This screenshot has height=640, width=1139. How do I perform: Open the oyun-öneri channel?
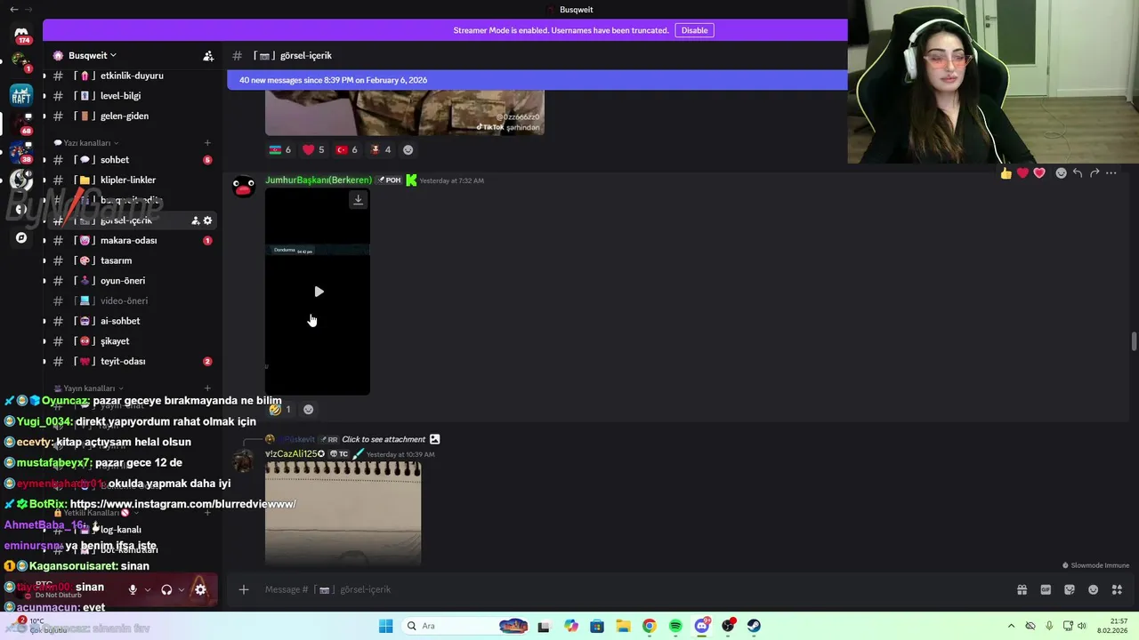point(132,281)
